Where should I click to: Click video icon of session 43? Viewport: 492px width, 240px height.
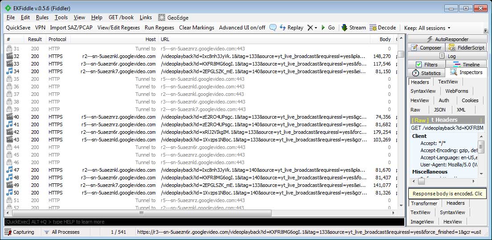9,140
